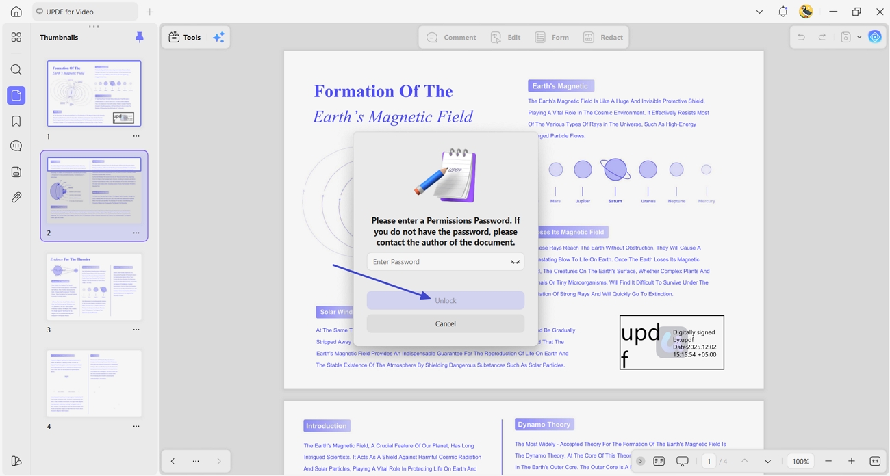The width and height of the screenshot is (890, 476).
Task: Launch the UPDF AI sparkle icon
Action: pyautogui.click(x=218, y=38)
